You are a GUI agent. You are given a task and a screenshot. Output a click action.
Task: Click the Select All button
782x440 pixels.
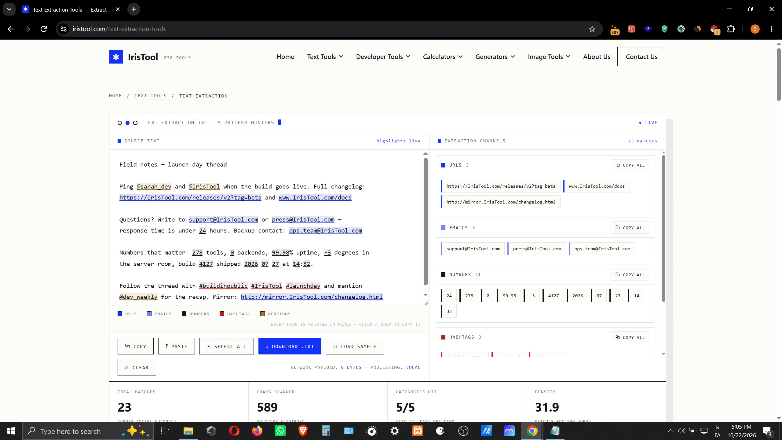tap(226, 346)
